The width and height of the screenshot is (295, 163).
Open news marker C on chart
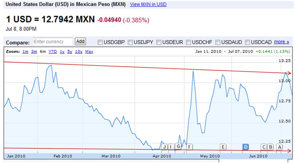(264, 147)
